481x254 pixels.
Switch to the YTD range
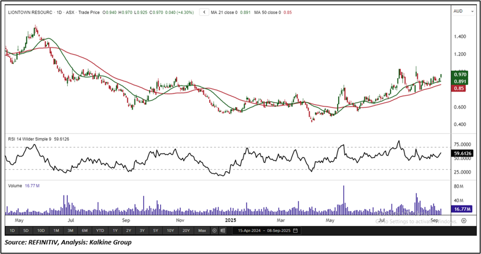pyautogui.click(x=100, y=230)
